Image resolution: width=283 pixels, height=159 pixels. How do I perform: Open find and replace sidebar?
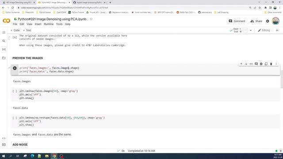click(x=4, y=41)
